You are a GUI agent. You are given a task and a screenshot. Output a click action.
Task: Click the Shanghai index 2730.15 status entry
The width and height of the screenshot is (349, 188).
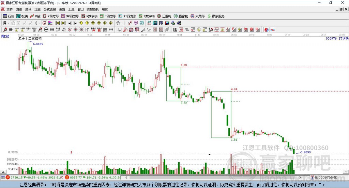(x=34, y=177)
